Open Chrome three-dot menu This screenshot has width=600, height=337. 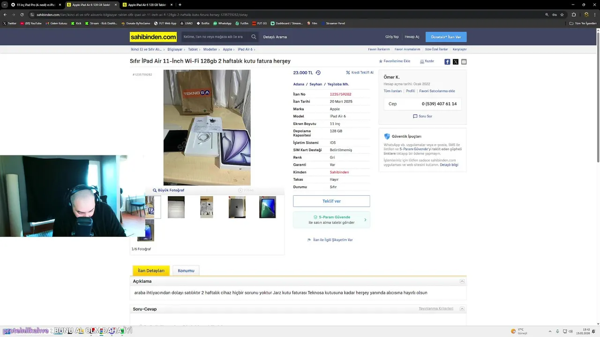(595, 15)
